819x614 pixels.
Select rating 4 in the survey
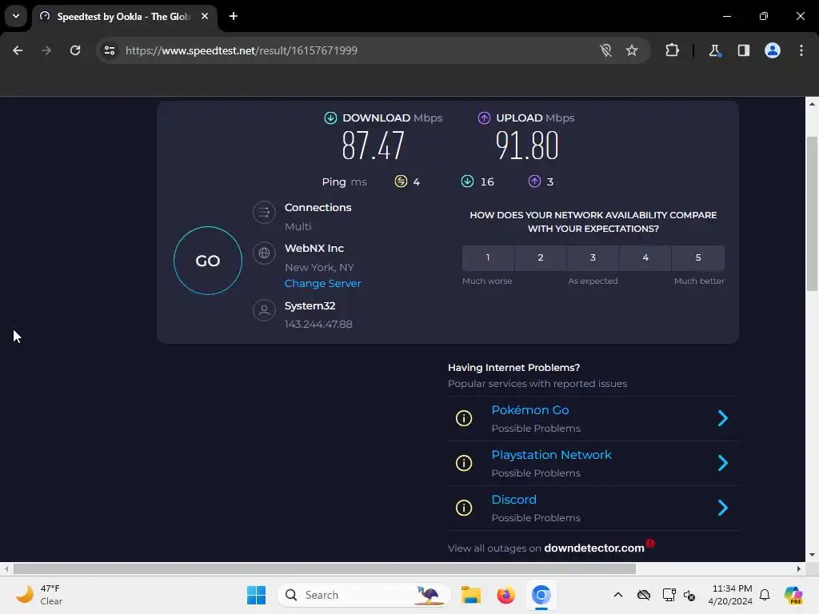click(x=645, y=258)
